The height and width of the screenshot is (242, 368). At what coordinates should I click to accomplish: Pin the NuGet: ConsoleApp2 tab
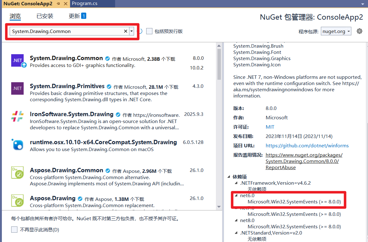(x=58, y=3)
